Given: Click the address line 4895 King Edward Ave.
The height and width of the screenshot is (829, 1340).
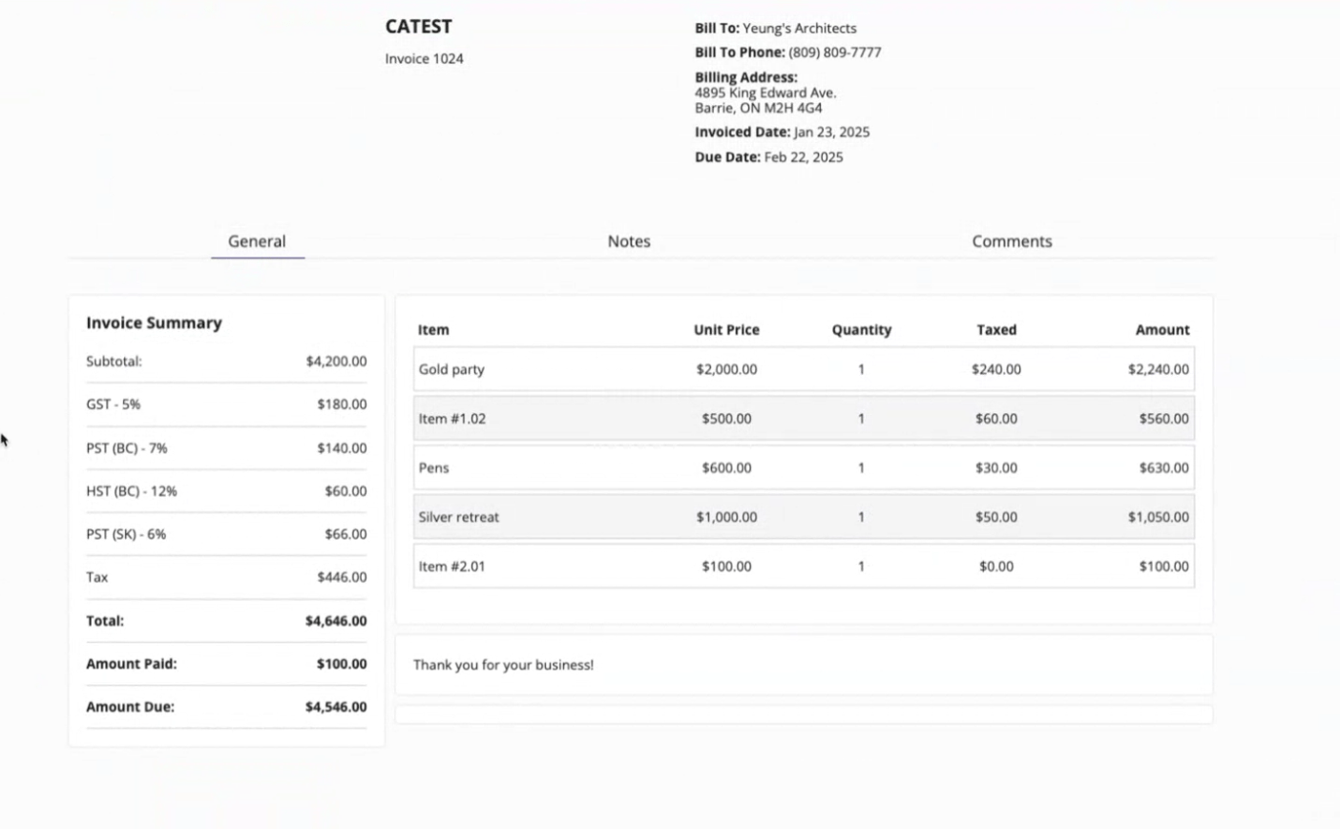Looking at the screenshot, I should tap(765, 93).
